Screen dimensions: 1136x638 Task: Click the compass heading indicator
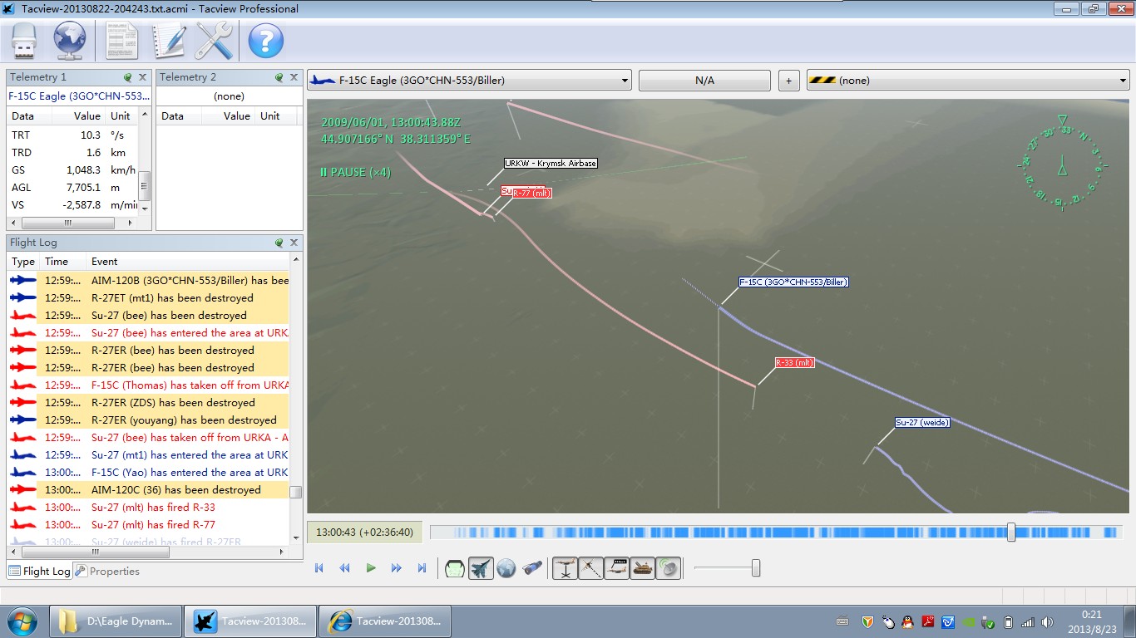point(1062,162)
